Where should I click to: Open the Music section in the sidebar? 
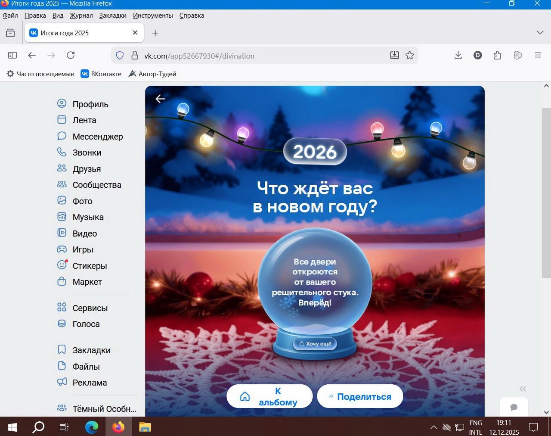[88, 217]
